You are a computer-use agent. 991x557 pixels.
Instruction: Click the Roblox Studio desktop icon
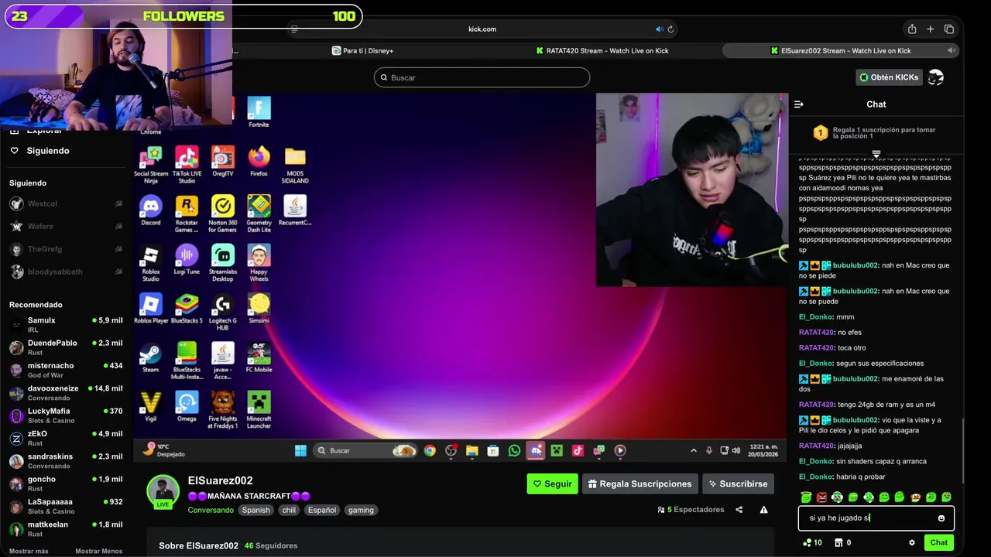[x=151, y=262]
